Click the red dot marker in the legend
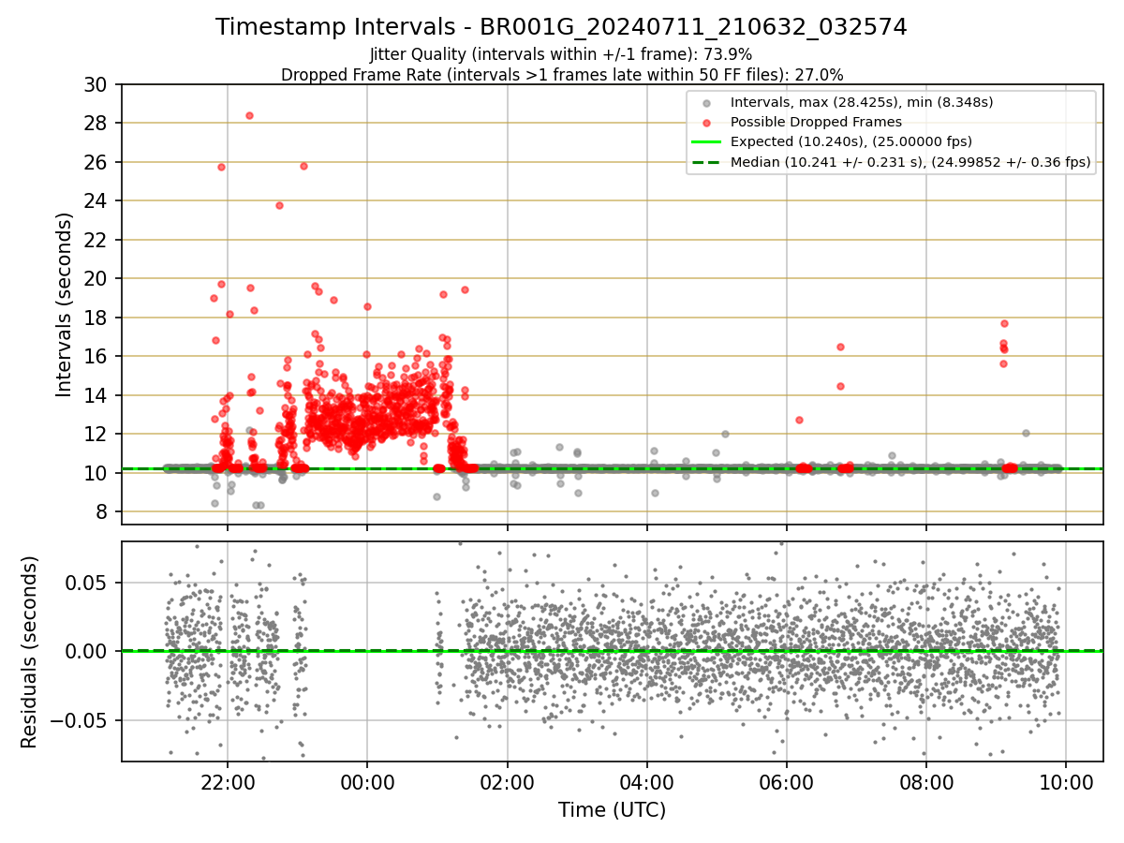This screenshot has width=1124, height=843. (707, 123)
